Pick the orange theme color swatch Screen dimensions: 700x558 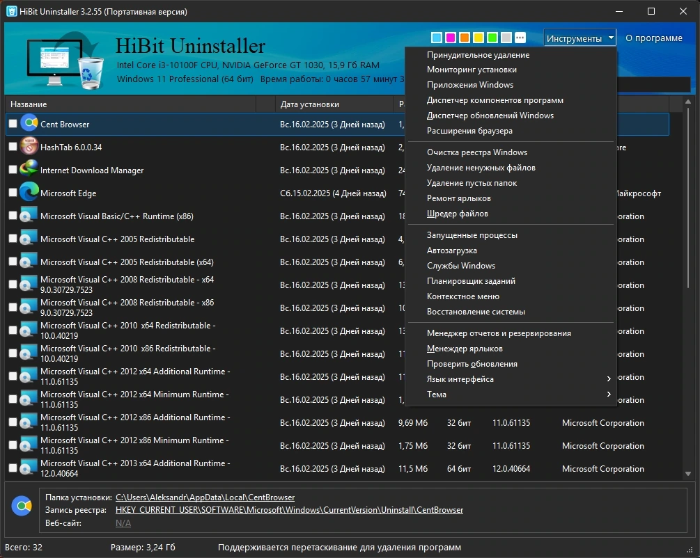pos(465,38)
